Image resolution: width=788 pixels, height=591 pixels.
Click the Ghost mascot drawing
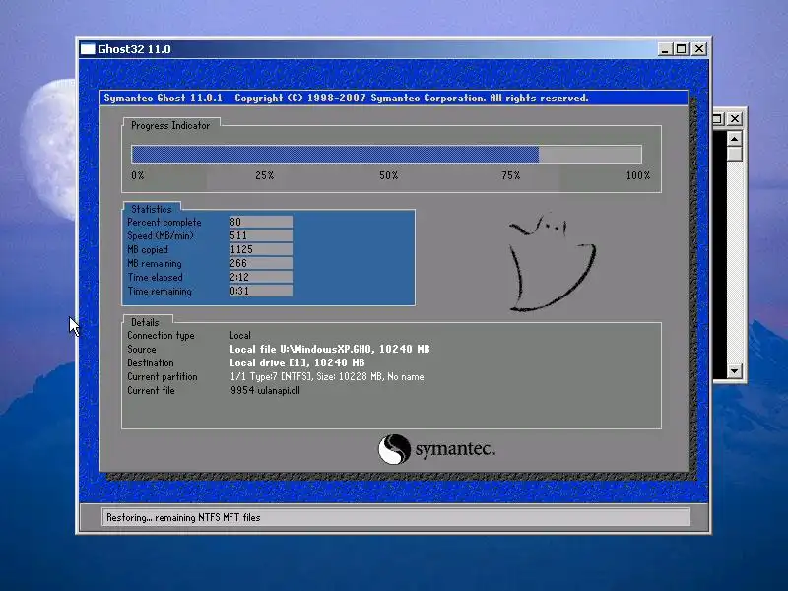[552, 261]
